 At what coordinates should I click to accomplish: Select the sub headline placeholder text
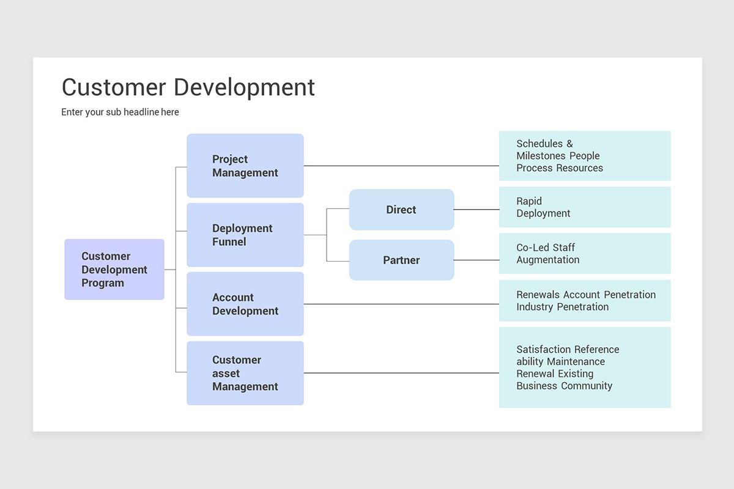(x=120, y=112)
